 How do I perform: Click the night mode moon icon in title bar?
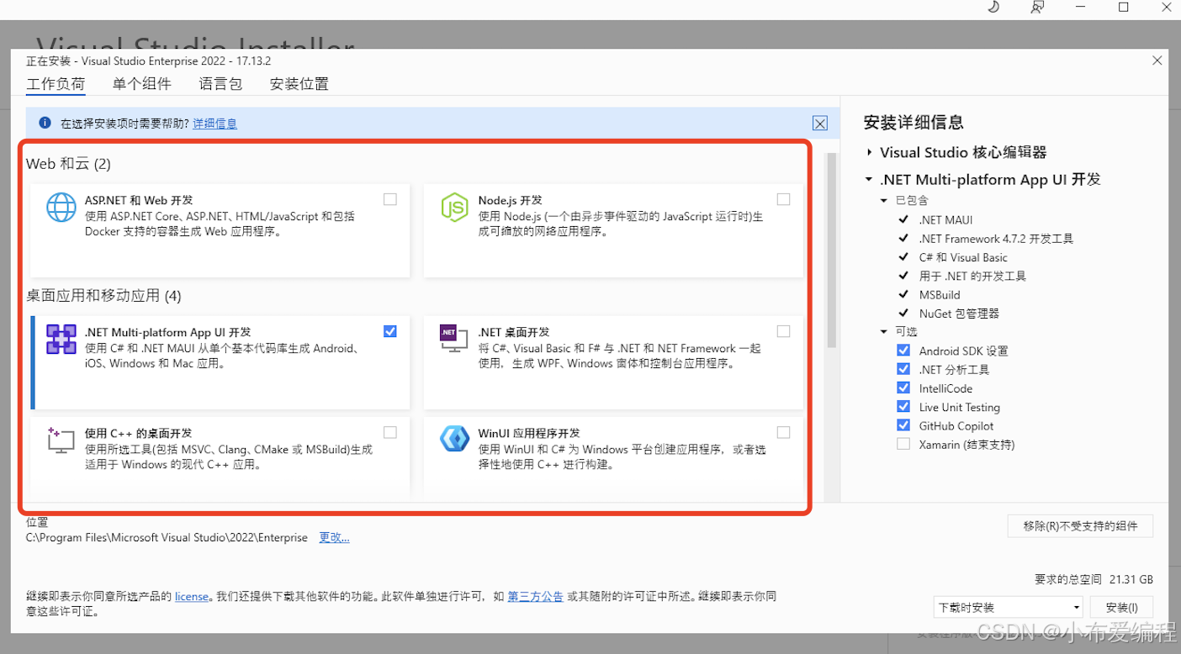click(x=993, y=7)
